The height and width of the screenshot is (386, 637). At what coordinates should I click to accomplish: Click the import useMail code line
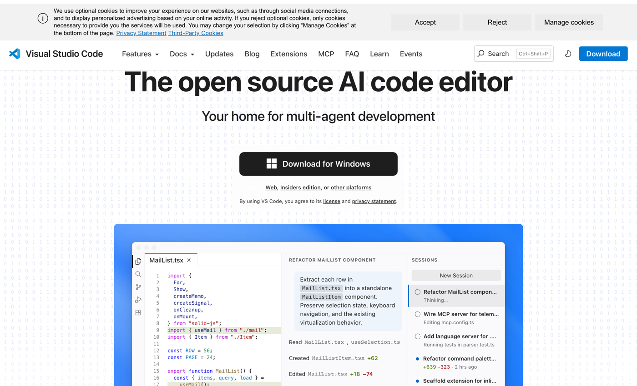click(x=217, y=330)
